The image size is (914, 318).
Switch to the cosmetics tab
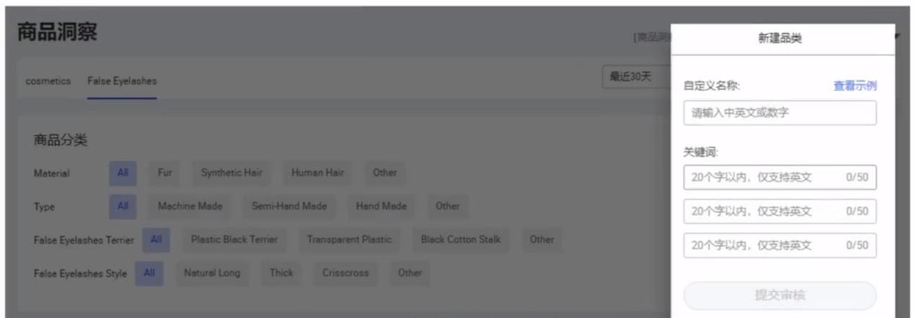(x=48, y=81)
